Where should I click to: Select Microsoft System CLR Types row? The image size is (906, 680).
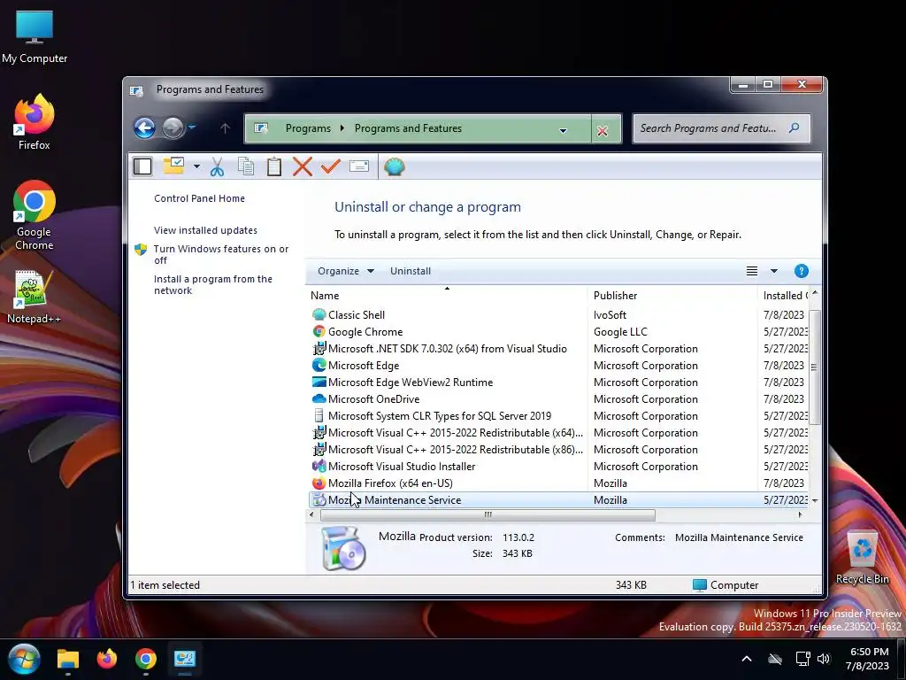click(x=557, y=415)
